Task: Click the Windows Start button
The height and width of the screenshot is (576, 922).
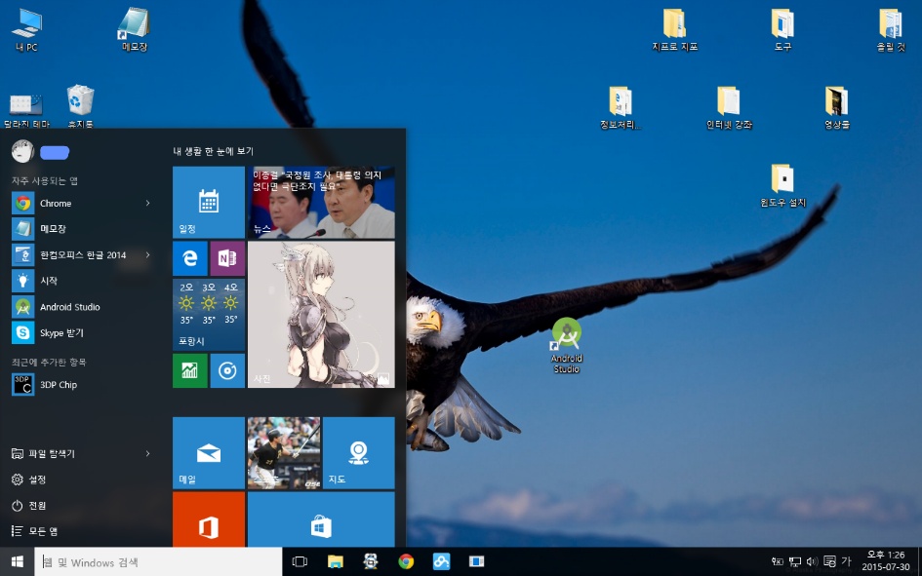Action: (17, 561)
